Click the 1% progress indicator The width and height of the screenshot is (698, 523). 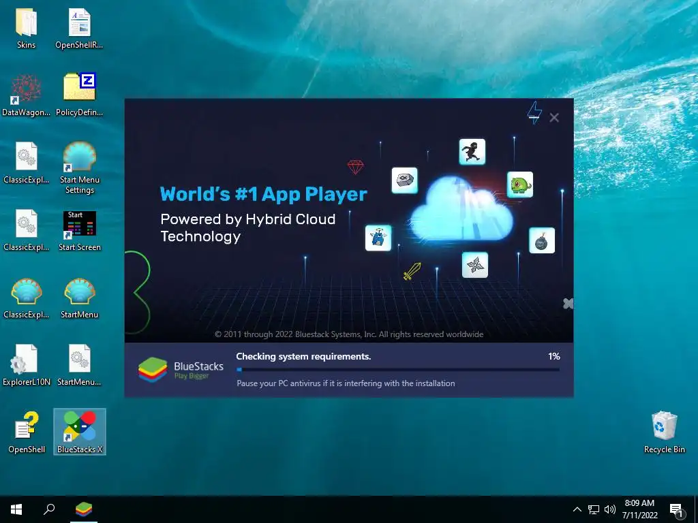553,356
